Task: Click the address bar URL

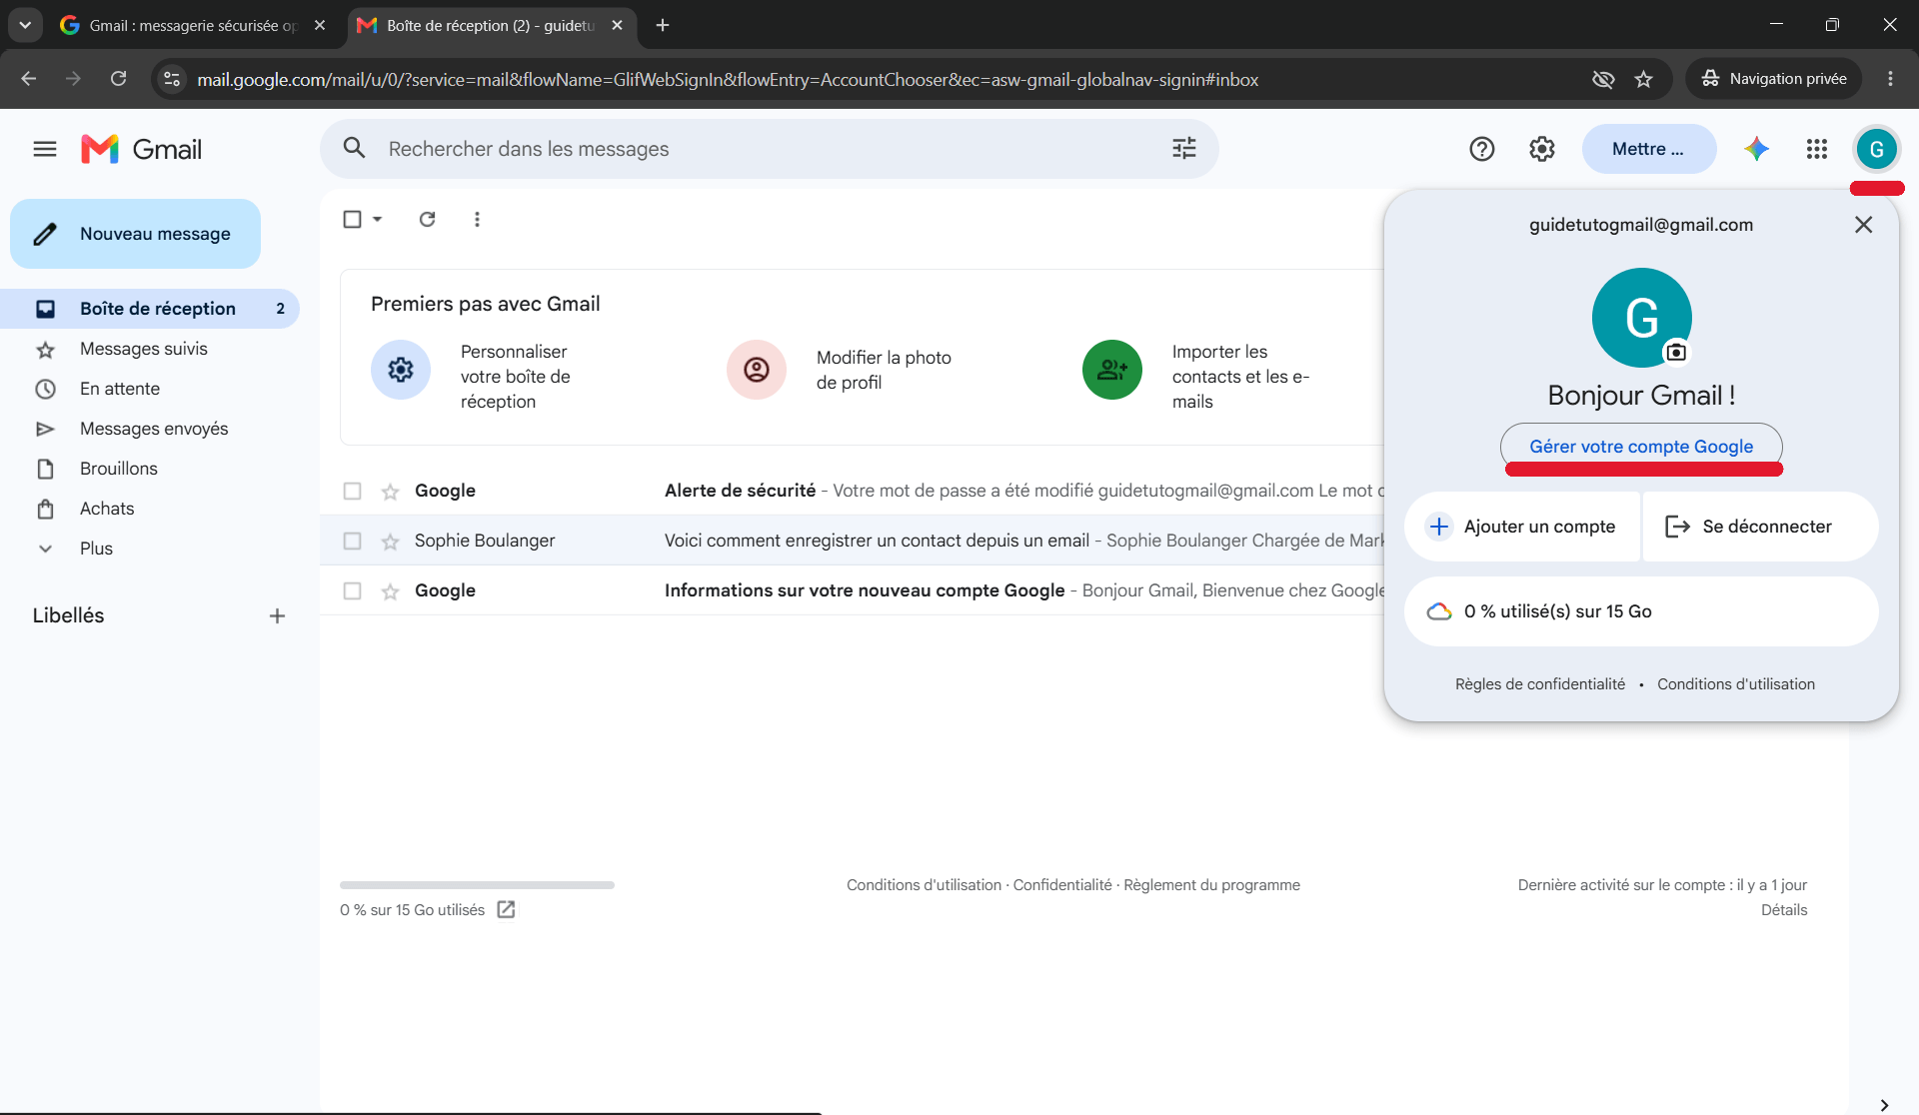Action: click(728, 79)
